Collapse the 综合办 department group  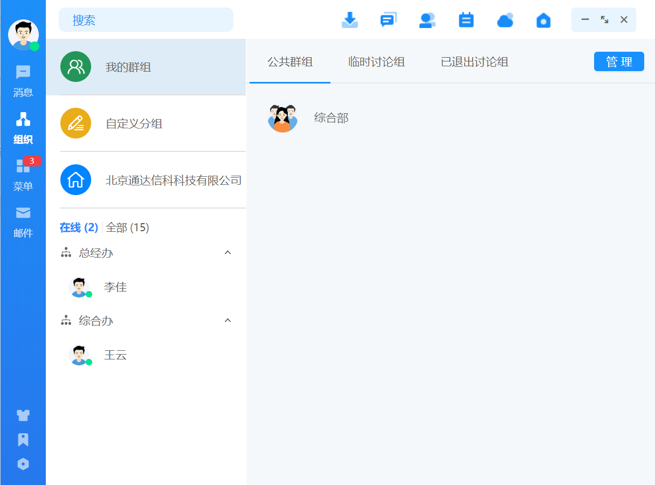click(x=227, y=321)
